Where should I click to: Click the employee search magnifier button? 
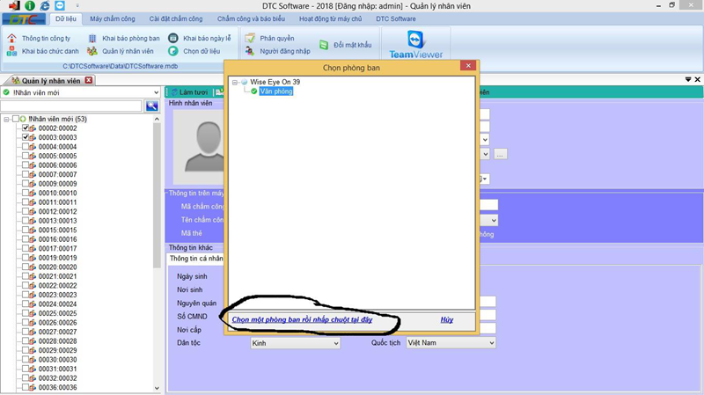pos(152,106)
